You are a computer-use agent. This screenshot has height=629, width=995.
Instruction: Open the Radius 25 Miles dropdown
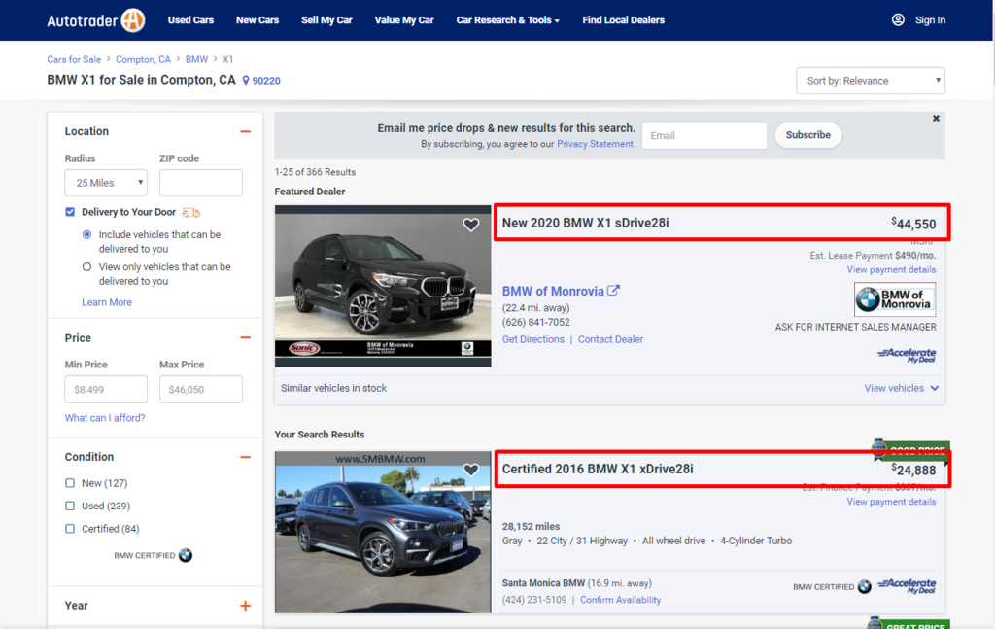click(105, 182)
